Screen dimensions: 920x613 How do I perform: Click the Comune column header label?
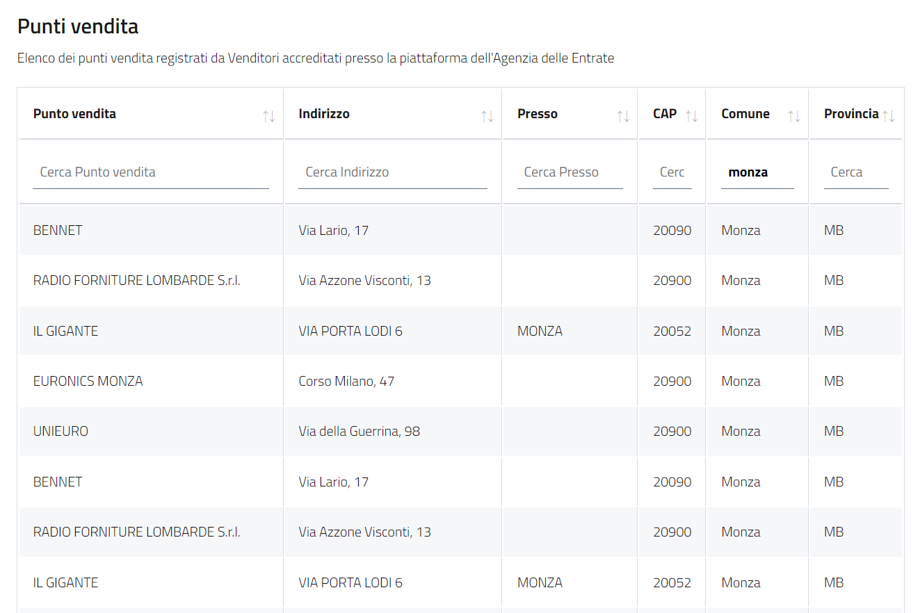point(745,114)
